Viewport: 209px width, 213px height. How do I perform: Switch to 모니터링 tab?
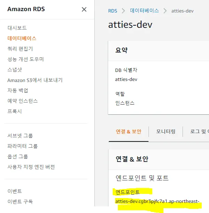pyautogui.click(x=166, y=132)
